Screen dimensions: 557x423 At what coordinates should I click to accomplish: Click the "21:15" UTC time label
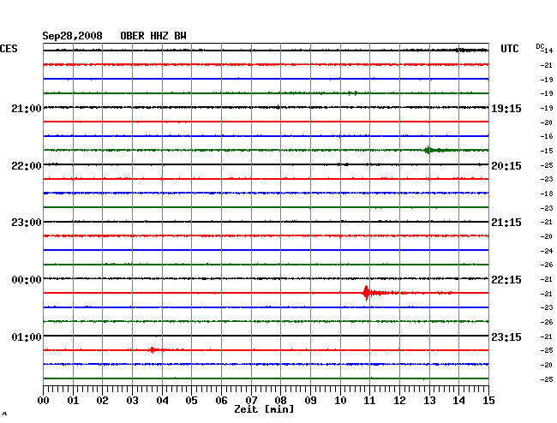(x=506, y=223)
